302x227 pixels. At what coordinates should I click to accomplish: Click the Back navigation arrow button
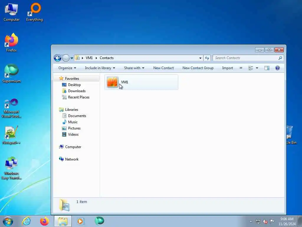pos(58,58)
